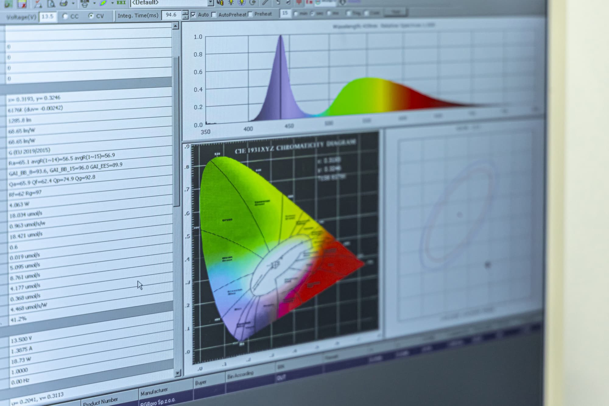Click the preheat time field showing 15
The height and width of the screenshot is (406, 609).
[x=285, y=13]
